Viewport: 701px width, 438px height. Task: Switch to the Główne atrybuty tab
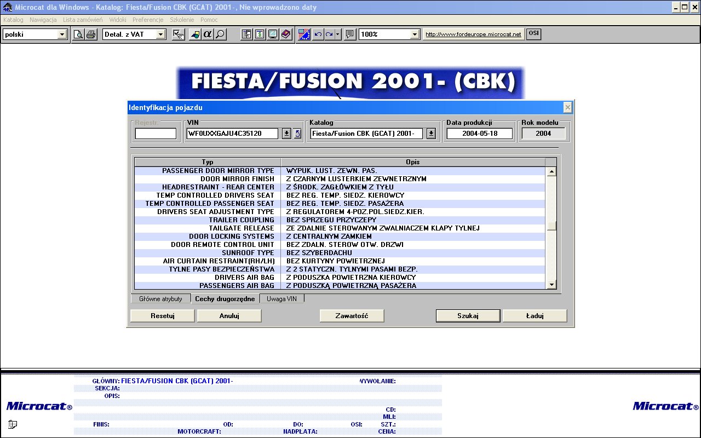pyautogui.click(x=160, y=299)
